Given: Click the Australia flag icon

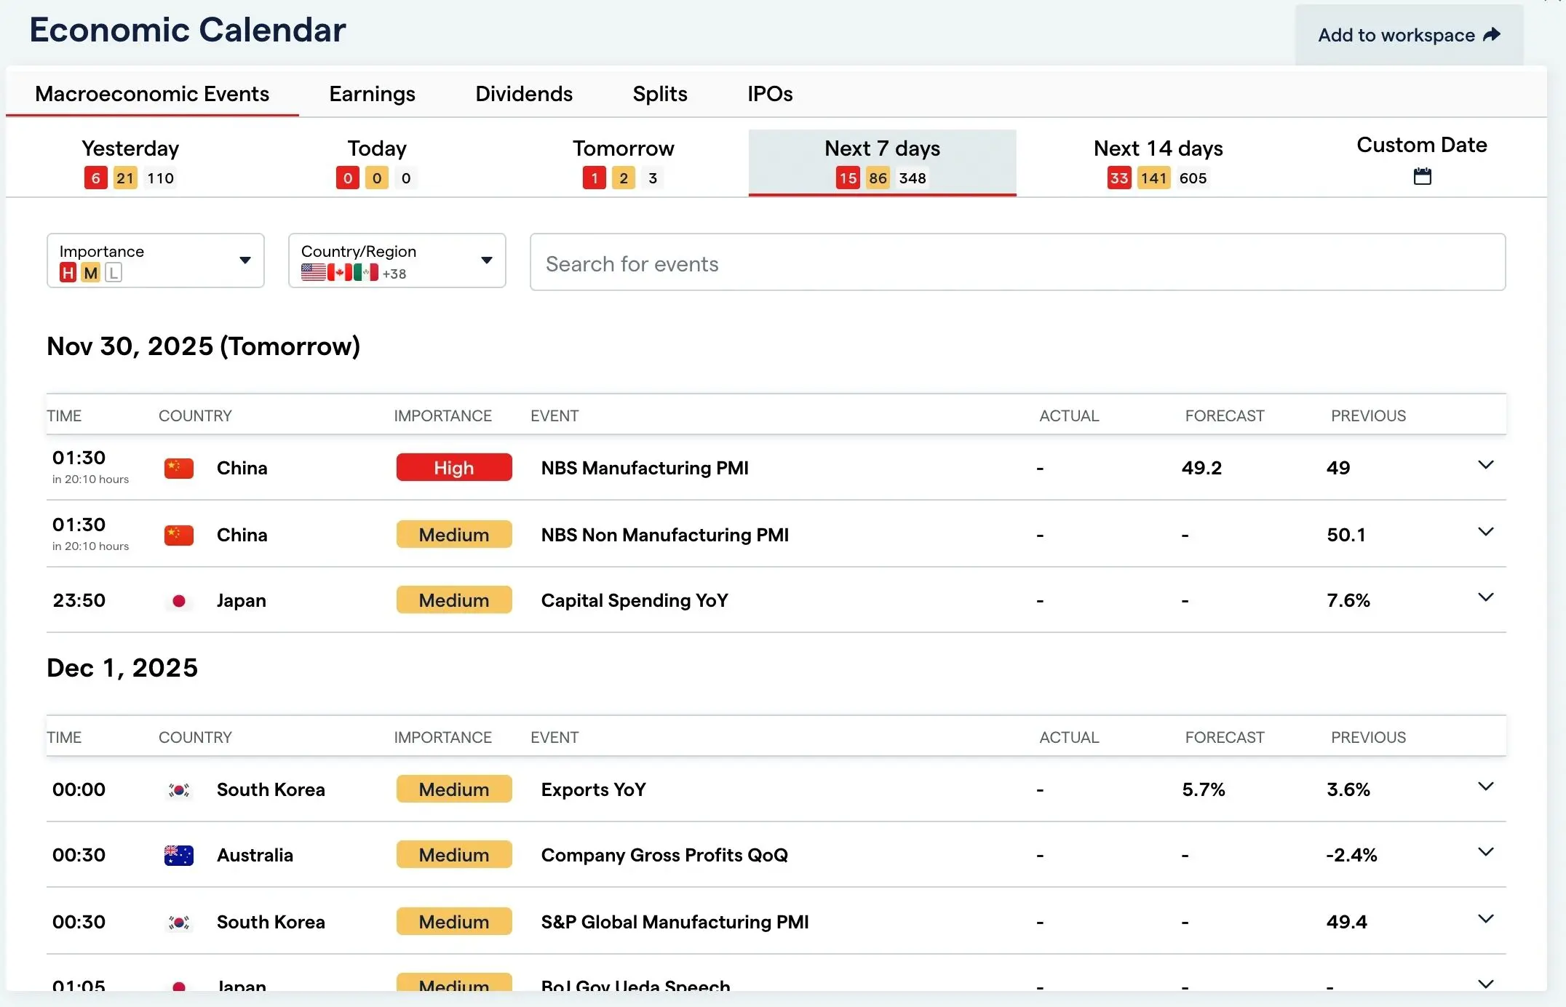Looking at the screenshot, I should (x=179, y=855).
